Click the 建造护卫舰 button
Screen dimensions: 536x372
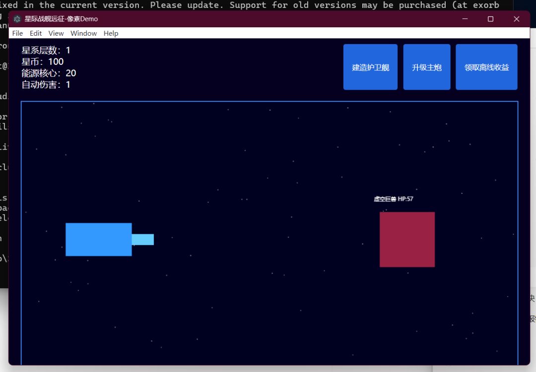(x=370, y=67)
